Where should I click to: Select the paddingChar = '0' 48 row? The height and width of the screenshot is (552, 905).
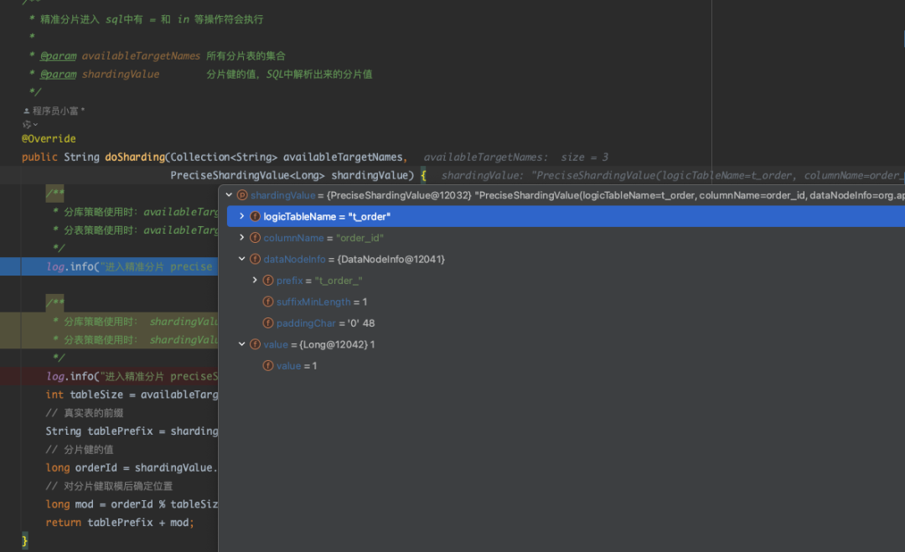pos(325,323)
